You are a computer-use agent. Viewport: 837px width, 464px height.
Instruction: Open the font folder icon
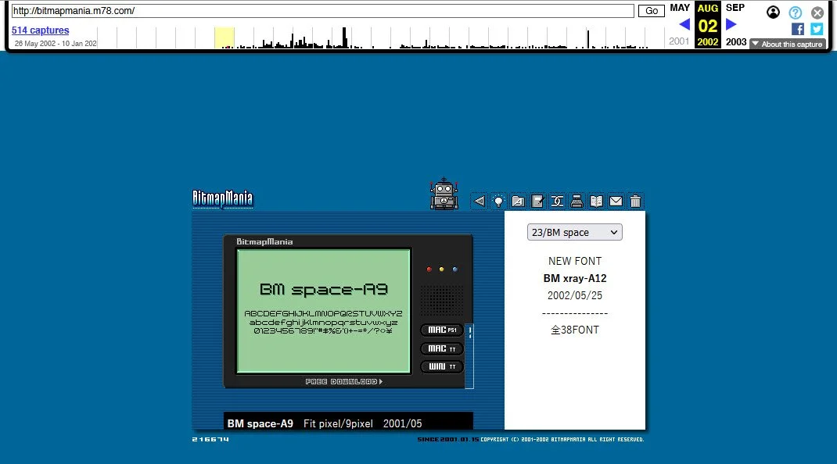click(518, 201)
